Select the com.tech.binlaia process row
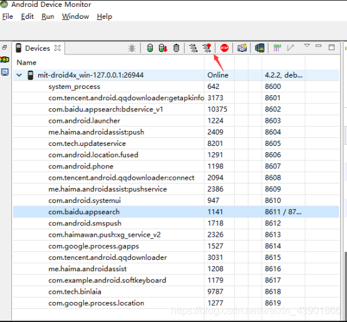Screen dimensions: 347x322 [176, 292]
